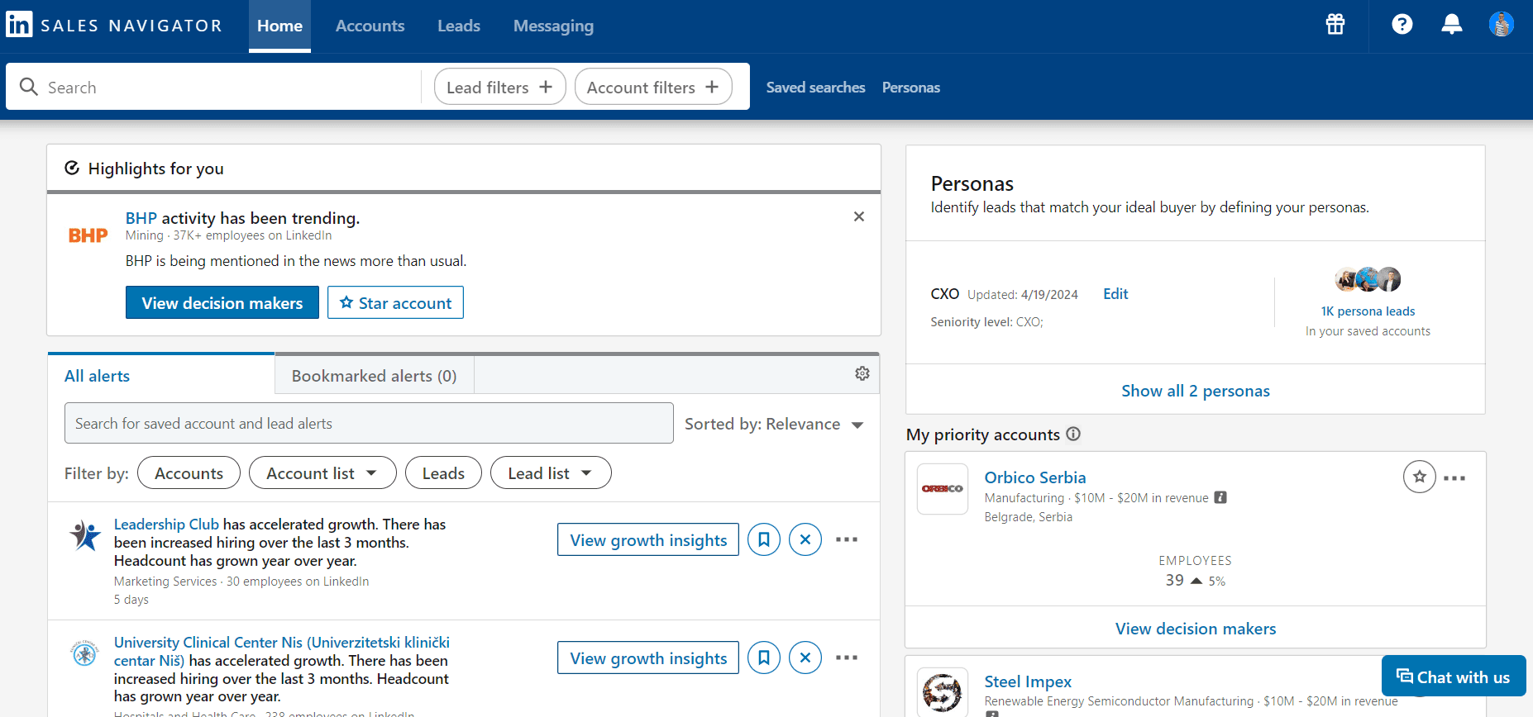
Task: Open 1K persona leads link
Action: (1368, 311)
